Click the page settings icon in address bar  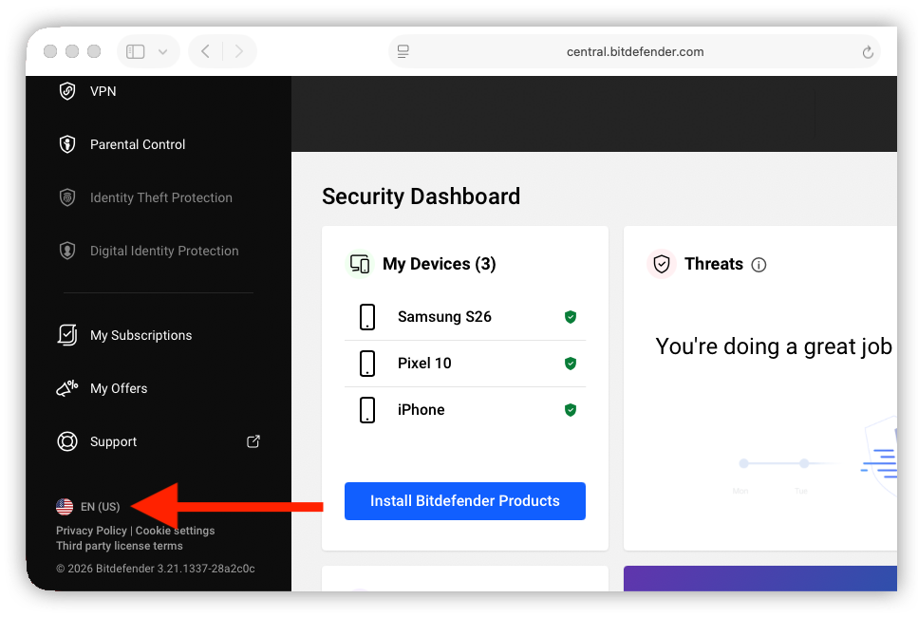click(x=403, y=51)
